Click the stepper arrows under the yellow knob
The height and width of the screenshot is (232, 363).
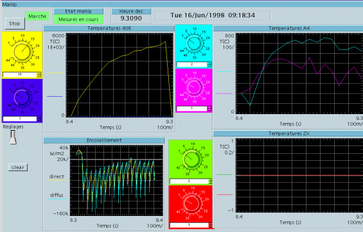tap(39, 75)
